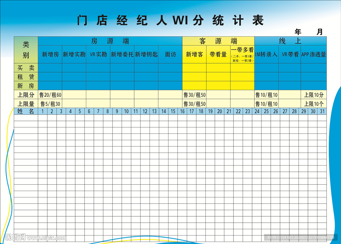Click day 26 in the 姓名 row
Viewport: 341px width, 244px height.
(x=275, y=111)
